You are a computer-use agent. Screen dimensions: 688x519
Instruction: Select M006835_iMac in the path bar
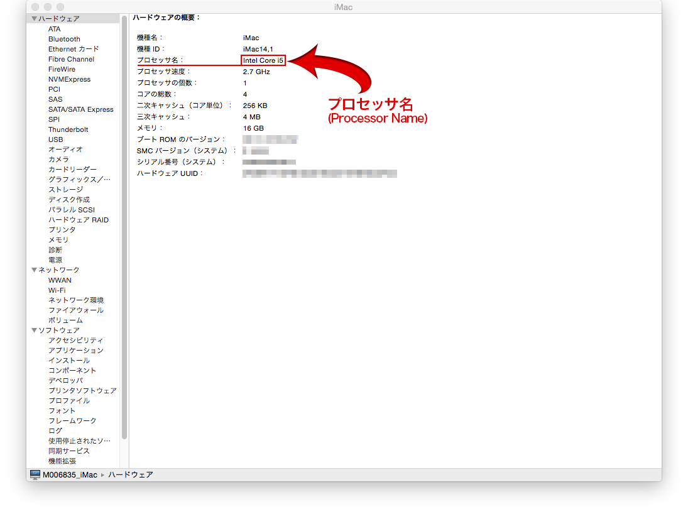tap(70, 474)
